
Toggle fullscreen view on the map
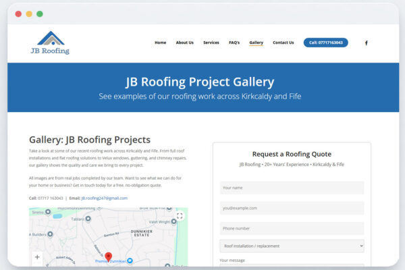tap(180, 216)
